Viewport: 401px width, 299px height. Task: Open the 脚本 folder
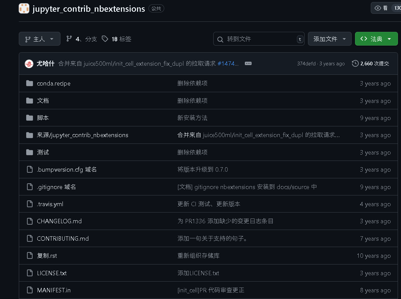[x=43, y=118]
